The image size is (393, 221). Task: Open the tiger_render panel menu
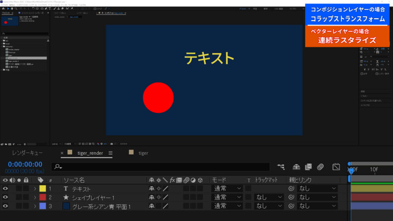click(110, 153)
